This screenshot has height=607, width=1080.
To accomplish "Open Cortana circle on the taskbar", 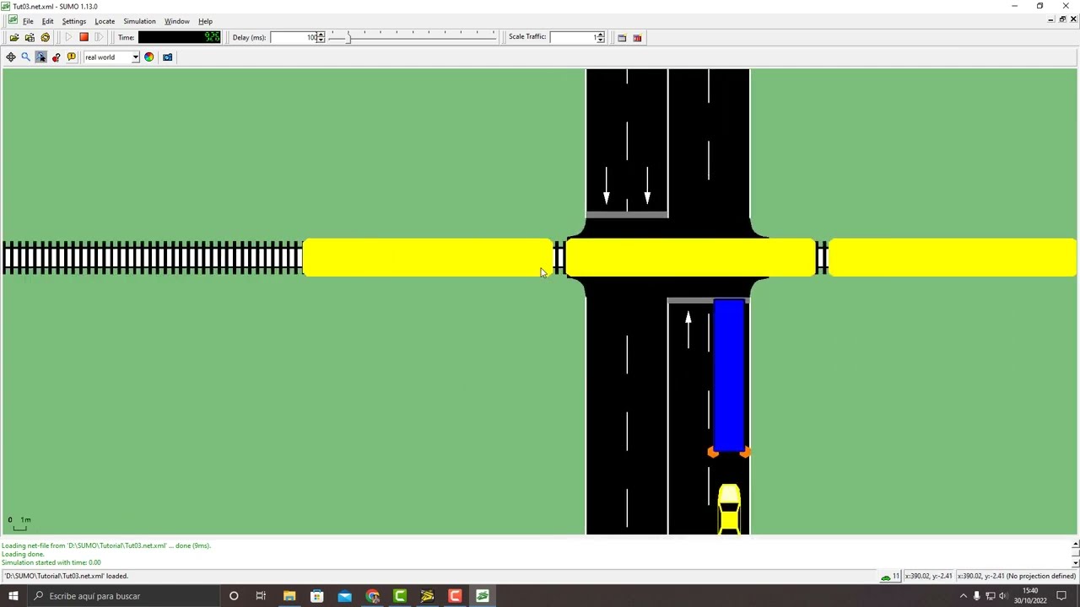I will pos(234,596).
